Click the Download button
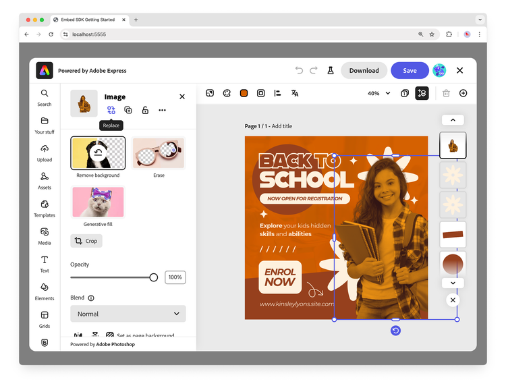Screen dimensions: 506x390 pyautogui.click(x=364, y=70)
